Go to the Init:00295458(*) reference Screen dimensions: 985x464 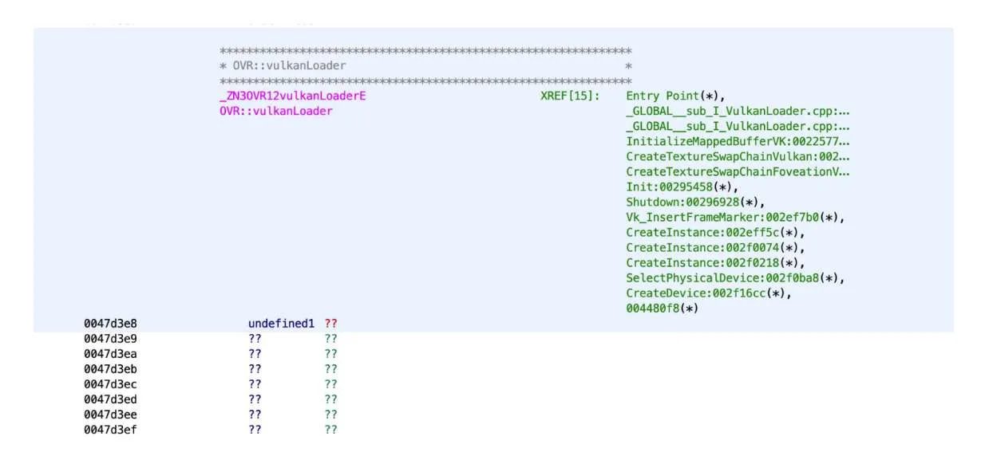point(682,187)
